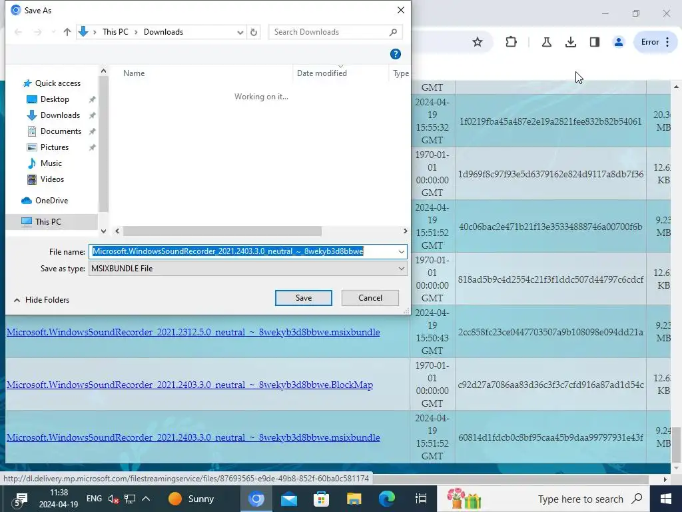This screenshot has width=682, height=512.
Task: Open Chrome extensions puzzle icon
Action: (511, 42)
